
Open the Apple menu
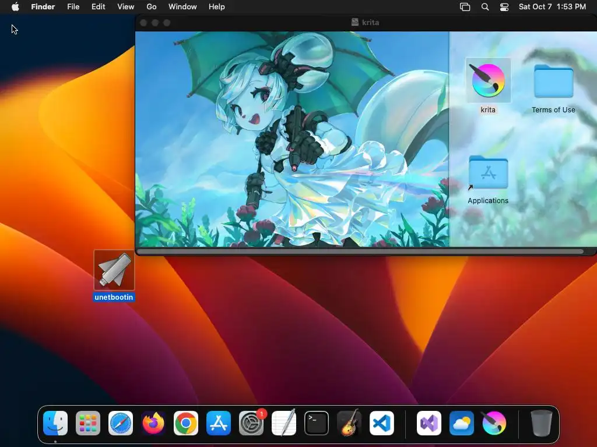(15, 7)
